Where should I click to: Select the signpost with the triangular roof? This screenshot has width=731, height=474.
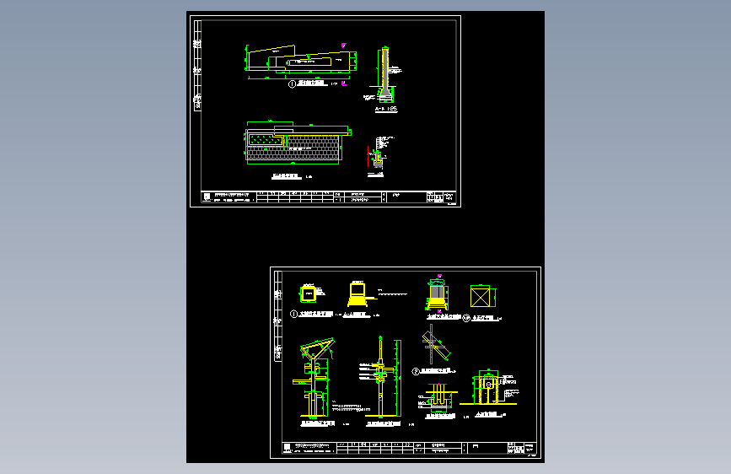[x=314, y=377]
